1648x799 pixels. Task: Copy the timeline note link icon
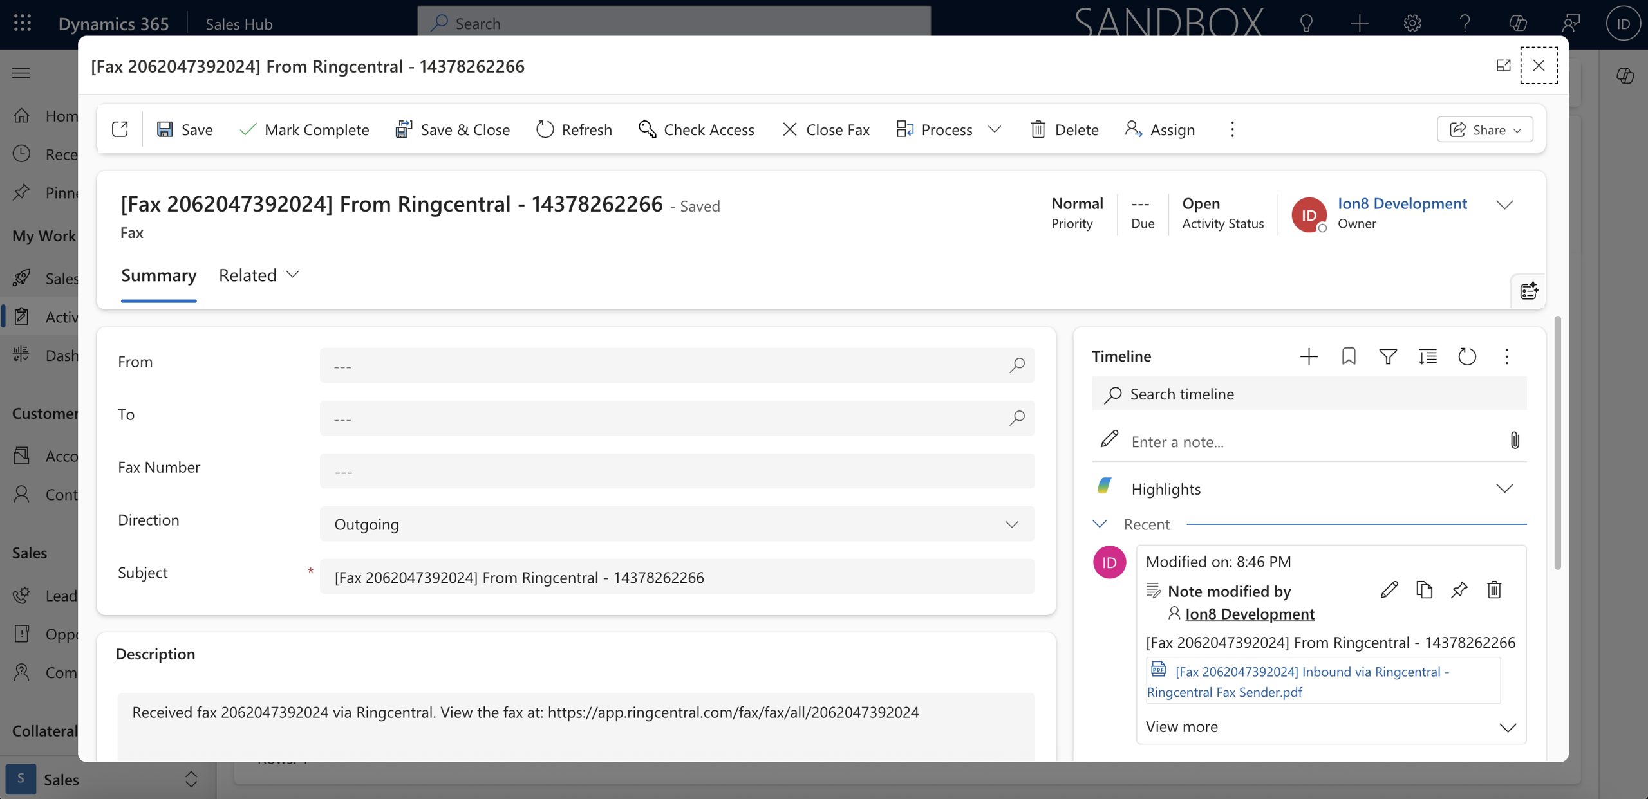click(x=1424, y=589)
